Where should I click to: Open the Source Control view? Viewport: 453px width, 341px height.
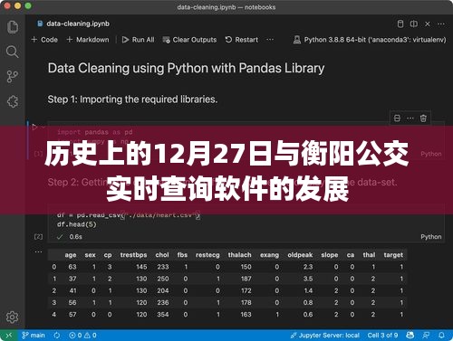pos(13,77)
